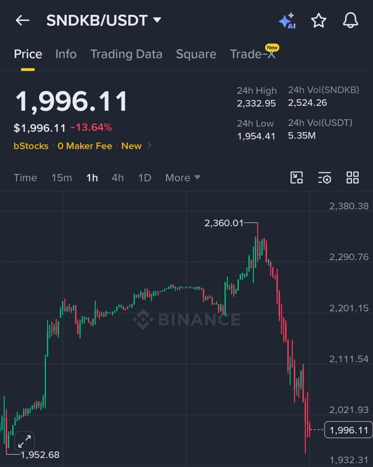Open multi-chart grid layout icon
This screenshot has width=373, height=467.
(x=353, y=178)
